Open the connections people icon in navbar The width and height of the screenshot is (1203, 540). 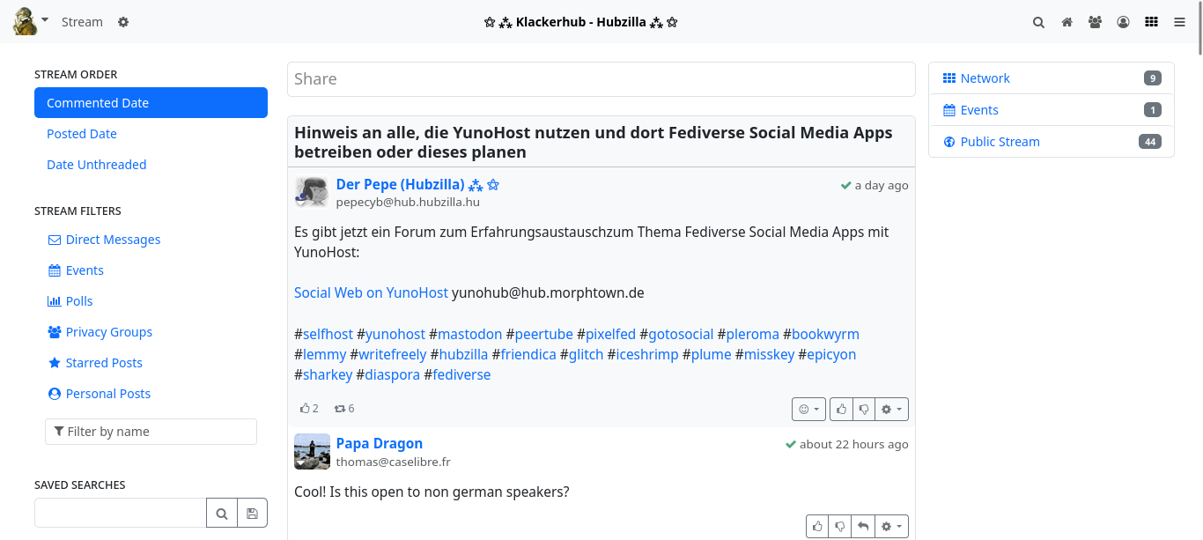pyautogui.click(x=1095, y=22)
